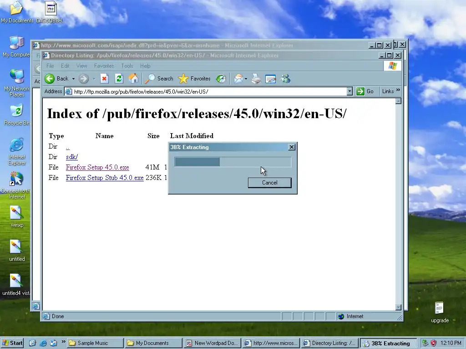Viewport: 466px width, 349px height.
Task: Close the 38% Extracting dialog
Action: pos(292,147)
